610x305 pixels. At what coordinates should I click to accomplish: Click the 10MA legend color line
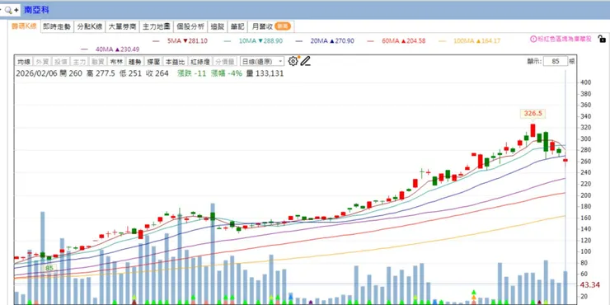point(228,41)
